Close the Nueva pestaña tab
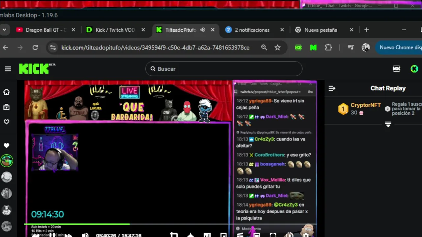This screenshot has height=237, width=422. tap(351, 30)
